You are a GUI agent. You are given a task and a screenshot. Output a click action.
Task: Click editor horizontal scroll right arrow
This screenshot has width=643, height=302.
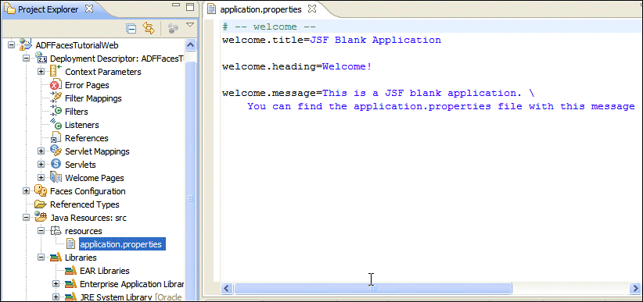coord(635,288)
